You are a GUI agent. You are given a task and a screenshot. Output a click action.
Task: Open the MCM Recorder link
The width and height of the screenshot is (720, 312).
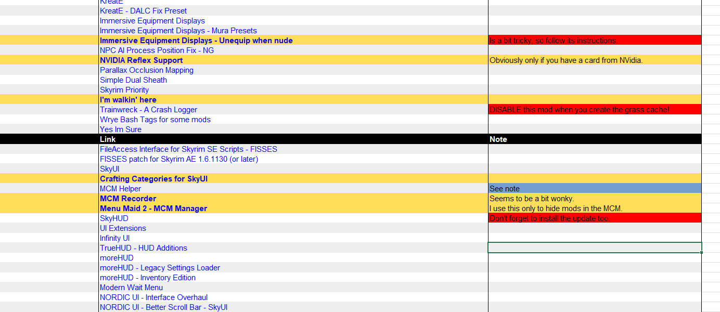[x=128, y=199]
